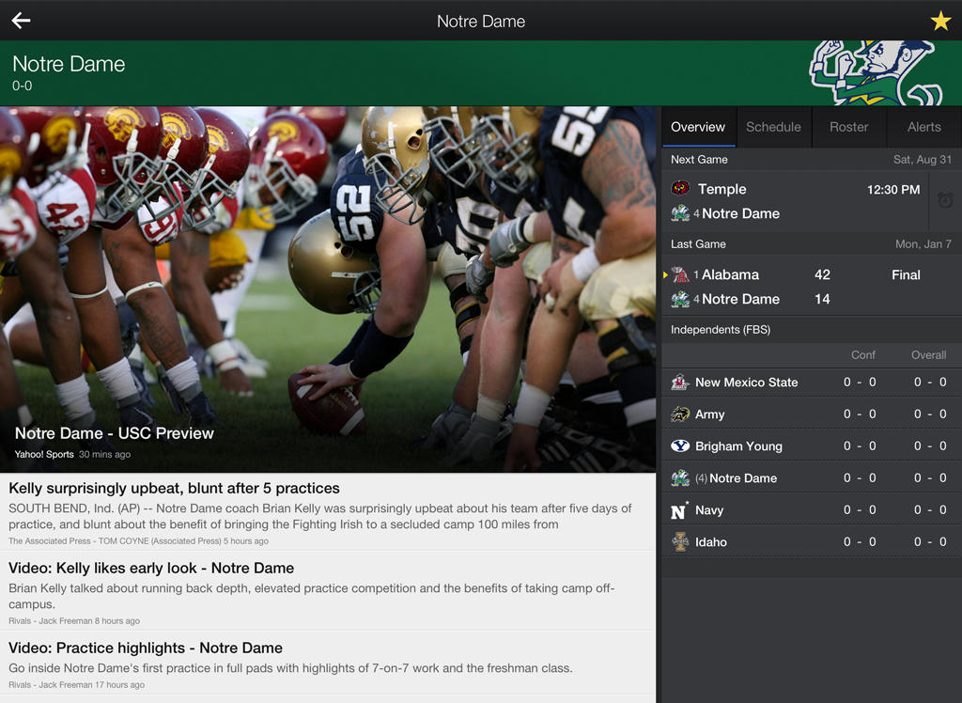Select Brigham Young in the standings
Viewport: 962px width, 703px height.
738,446
